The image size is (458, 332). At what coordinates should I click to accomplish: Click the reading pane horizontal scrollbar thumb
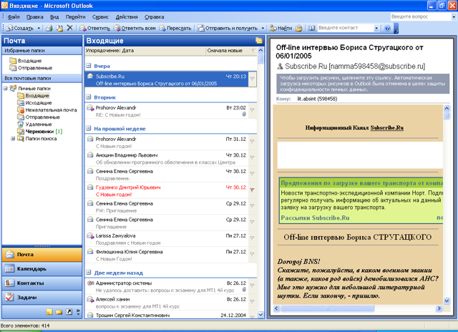(x=328, y=308)
